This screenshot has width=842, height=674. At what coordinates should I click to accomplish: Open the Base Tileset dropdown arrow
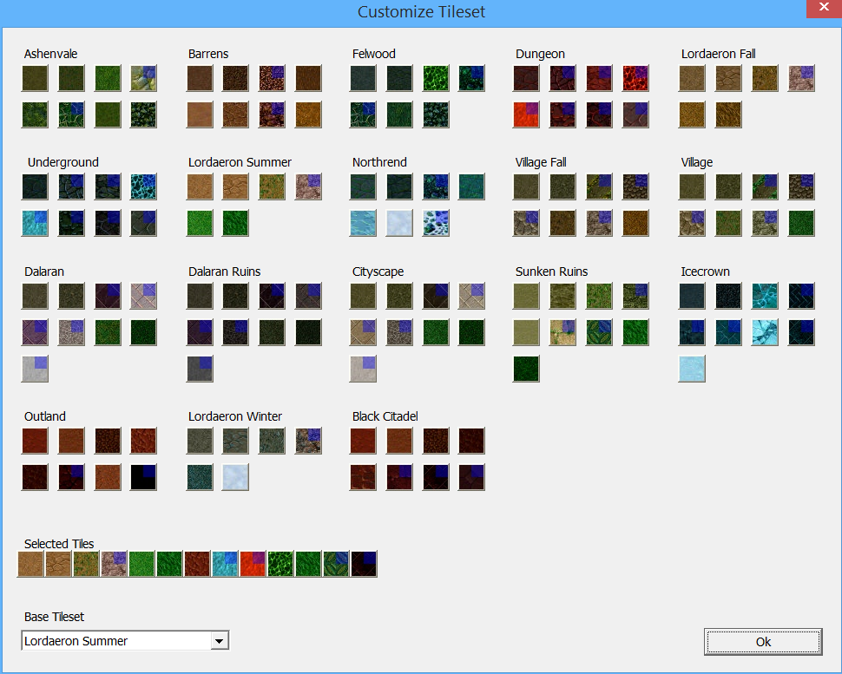219,641
